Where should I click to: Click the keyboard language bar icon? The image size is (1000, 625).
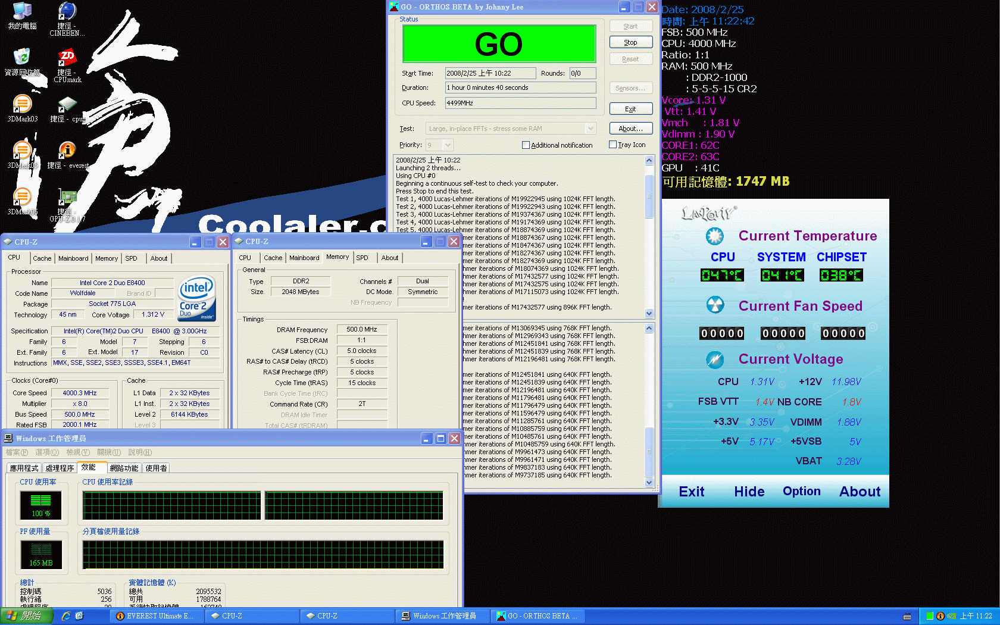[x=907, y=617]
